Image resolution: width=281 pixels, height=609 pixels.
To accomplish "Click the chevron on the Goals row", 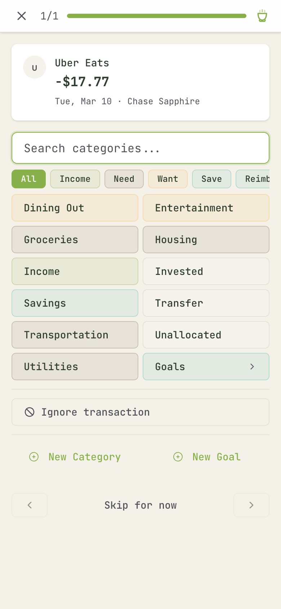I will (252, 367).
